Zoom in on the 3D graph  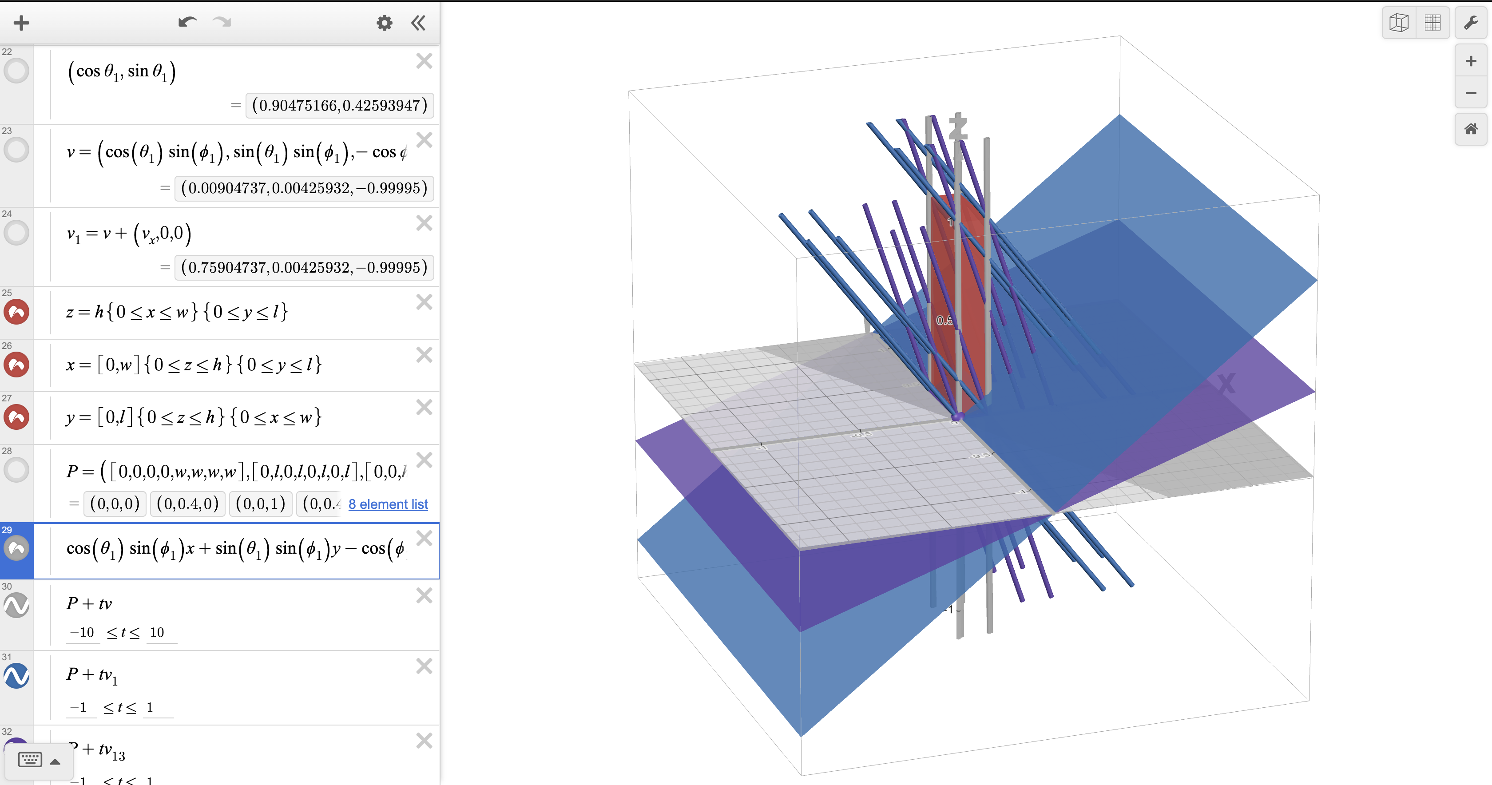click(1471, 61)
